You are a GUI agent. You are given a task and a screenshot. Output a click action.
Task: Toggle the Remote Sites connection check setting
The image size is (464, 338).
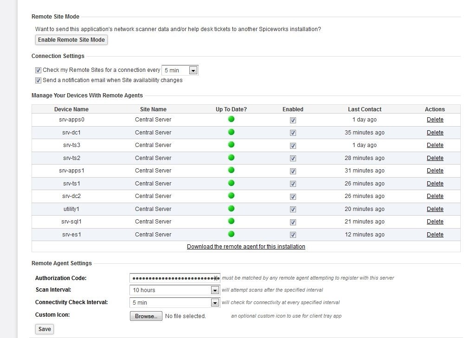click(x=38, y=70)
